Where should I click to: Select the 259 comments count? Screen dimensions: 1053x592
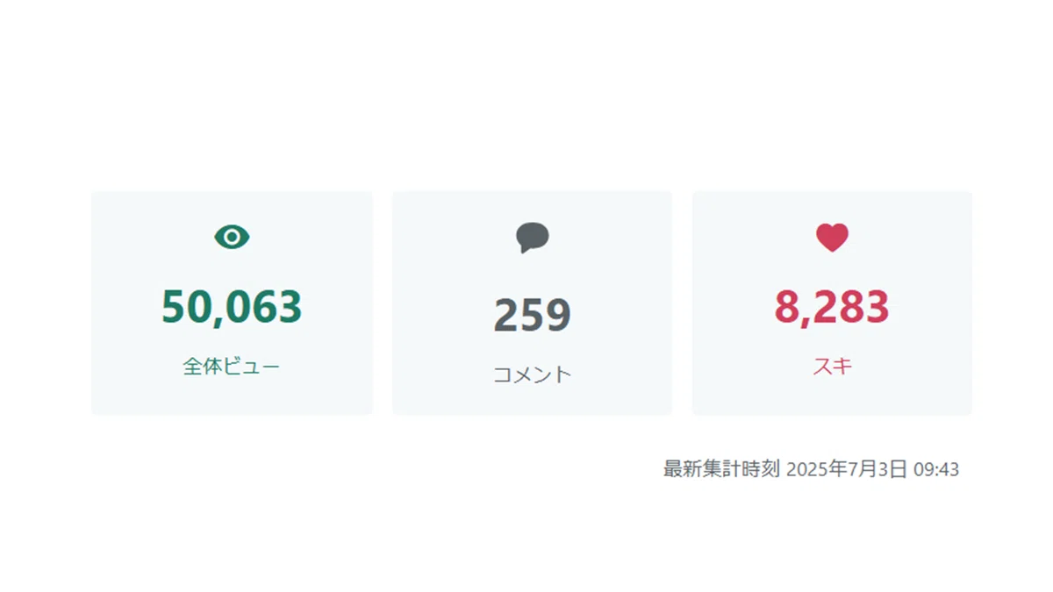tap(532, 316)
